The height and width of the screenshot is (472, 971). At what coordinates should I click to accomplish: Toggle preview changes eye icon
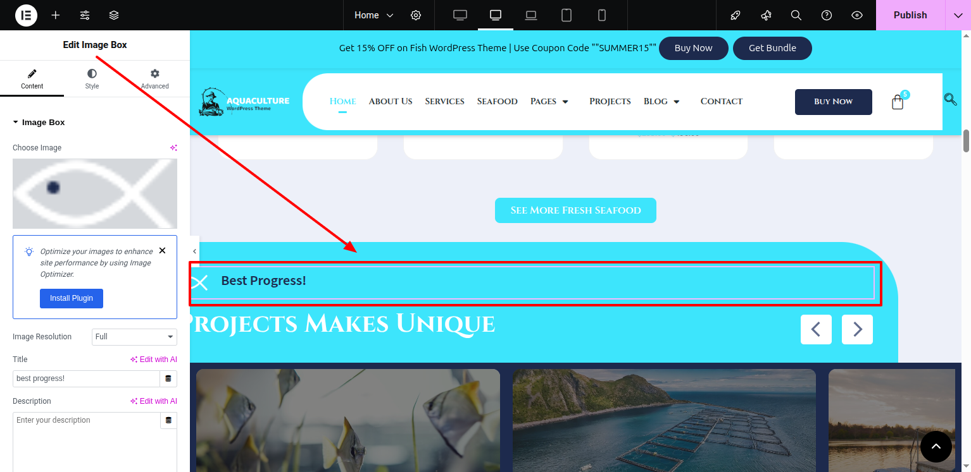[x=857, y=15]
